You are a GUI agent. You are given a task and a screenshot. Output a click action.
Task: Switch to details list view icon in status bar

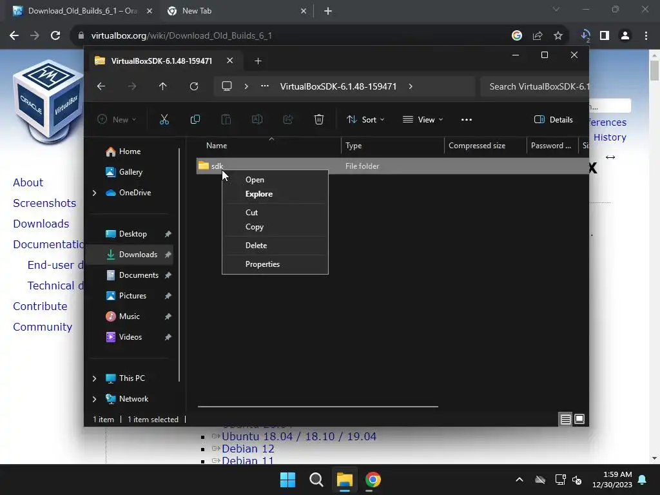pos(565,419)
